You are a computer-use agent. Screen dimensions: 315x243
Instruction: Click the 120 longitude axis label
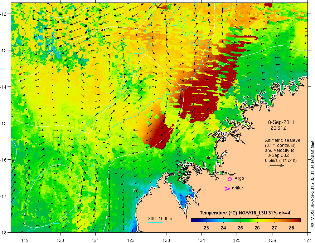[60, 240]
